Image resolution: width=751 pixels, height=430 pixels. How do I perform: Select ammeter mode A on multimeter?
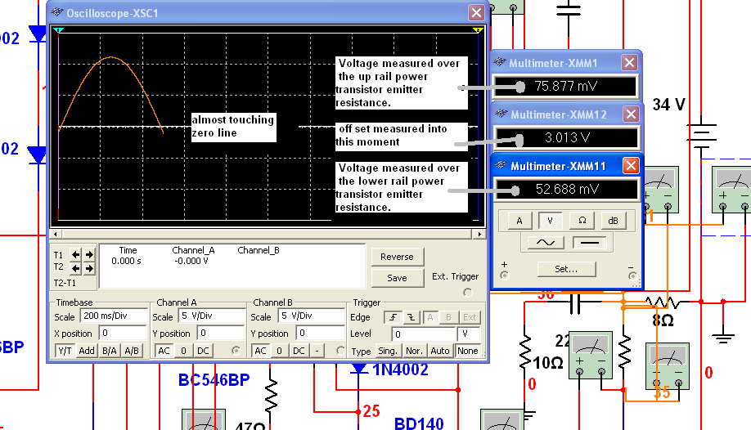click(519, 221)
